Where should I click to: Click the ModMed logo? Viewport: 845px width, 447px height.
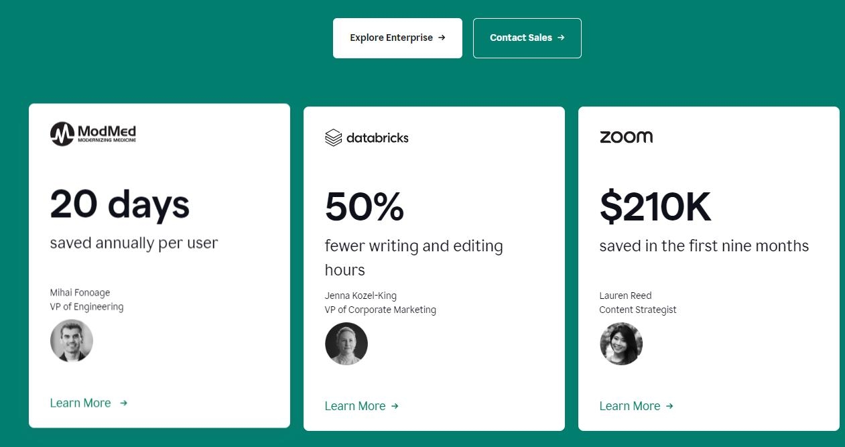(x=93, y=134)
